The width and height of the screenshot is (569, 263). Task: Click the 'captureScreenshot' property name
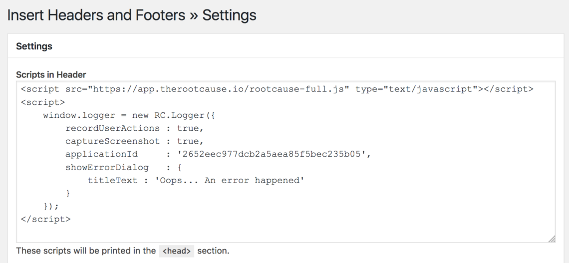112,141
